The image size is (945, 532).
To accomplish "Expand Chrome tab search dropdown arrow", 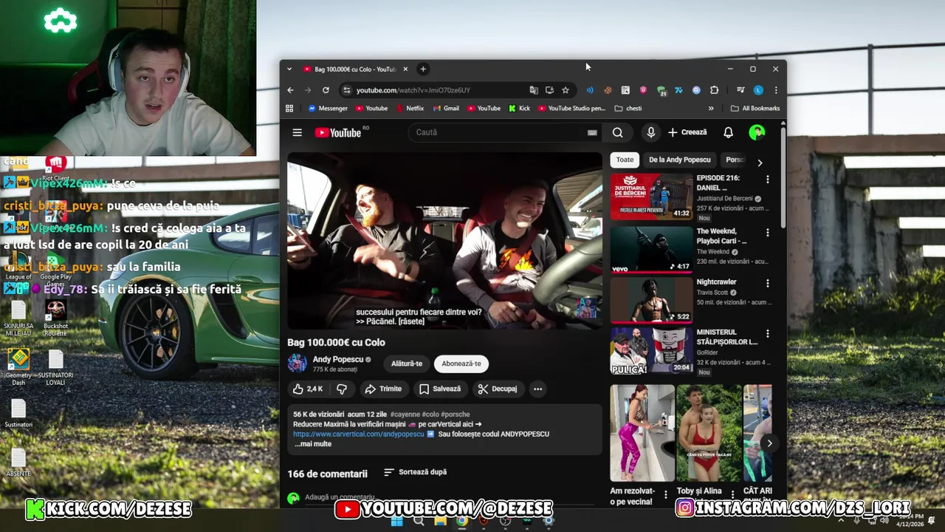I will coord(289,69).
